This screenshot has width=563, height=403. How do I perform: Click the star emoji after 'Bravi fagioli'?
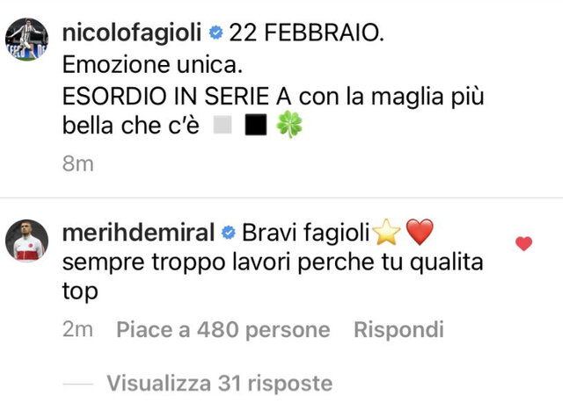click(x=387, y=232)
